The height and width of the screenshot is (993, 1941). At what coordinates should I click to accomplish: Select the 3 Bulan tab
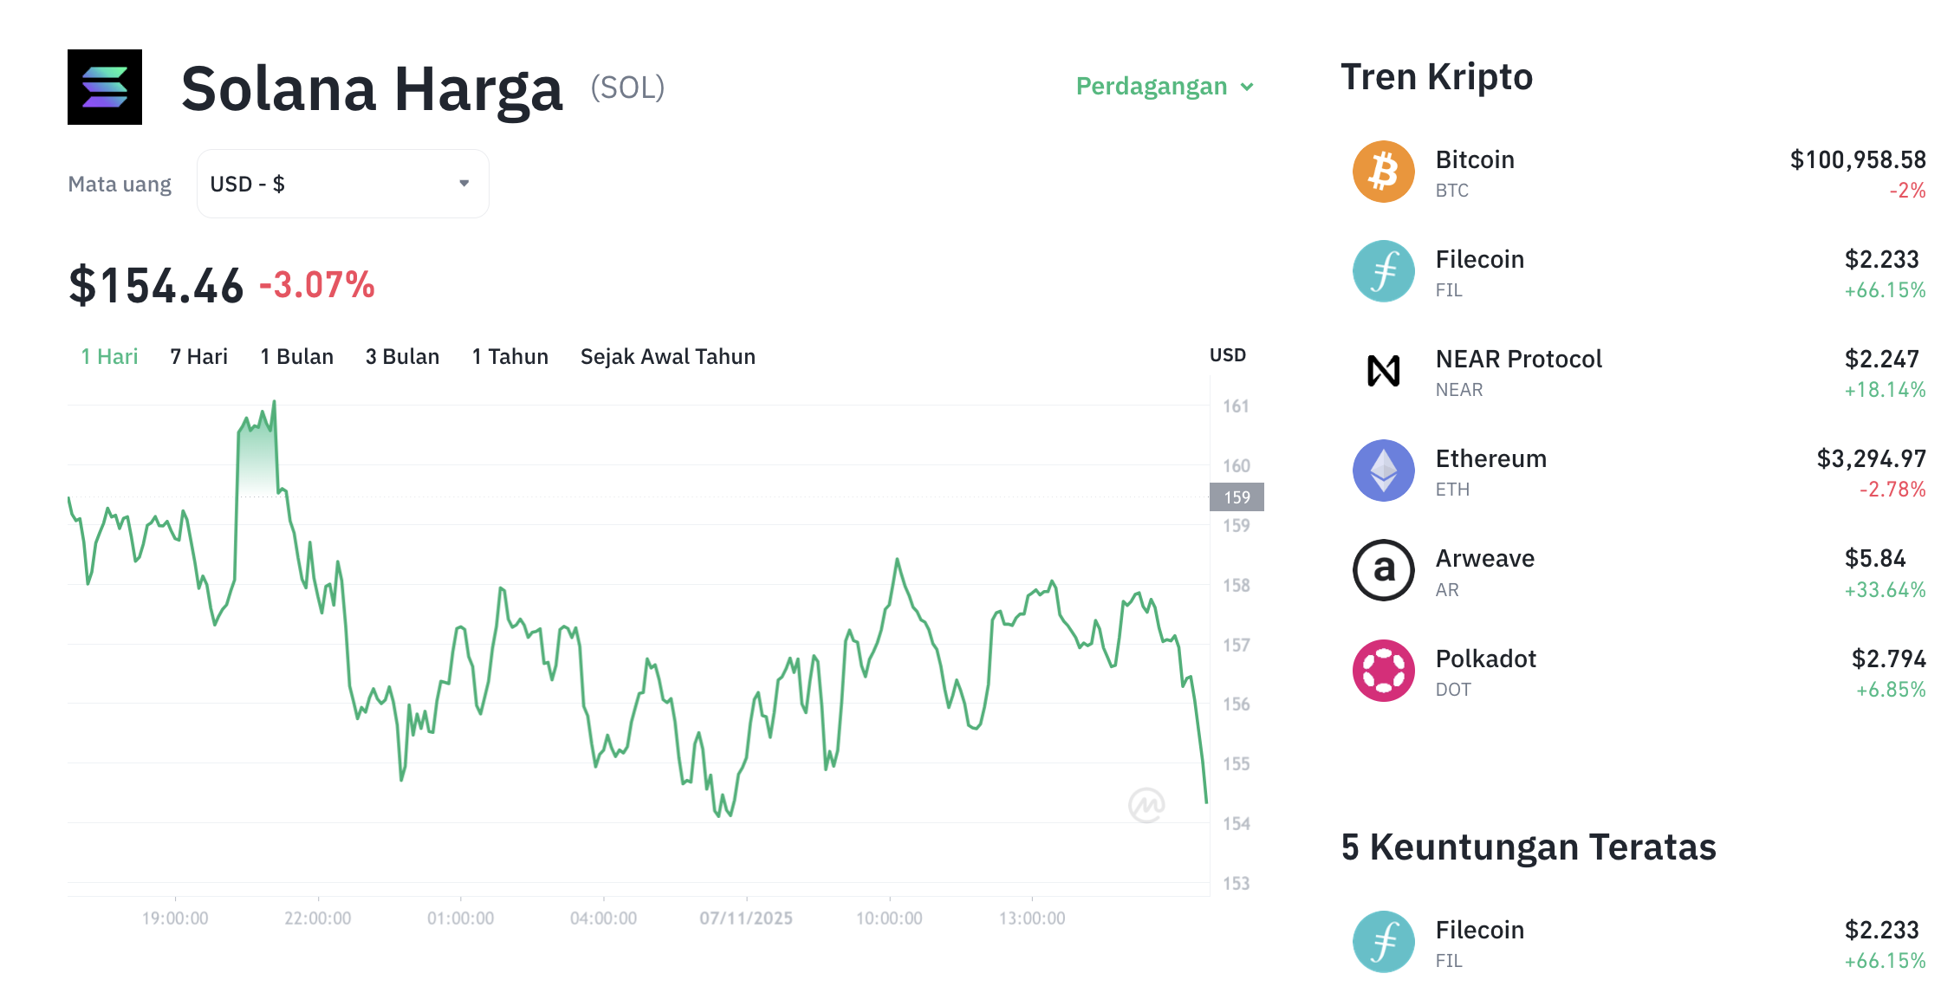(x=402, y=356)
